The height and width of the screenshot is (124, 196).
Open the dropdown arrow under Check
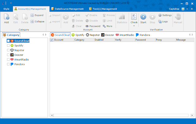(x=134, y=26)
